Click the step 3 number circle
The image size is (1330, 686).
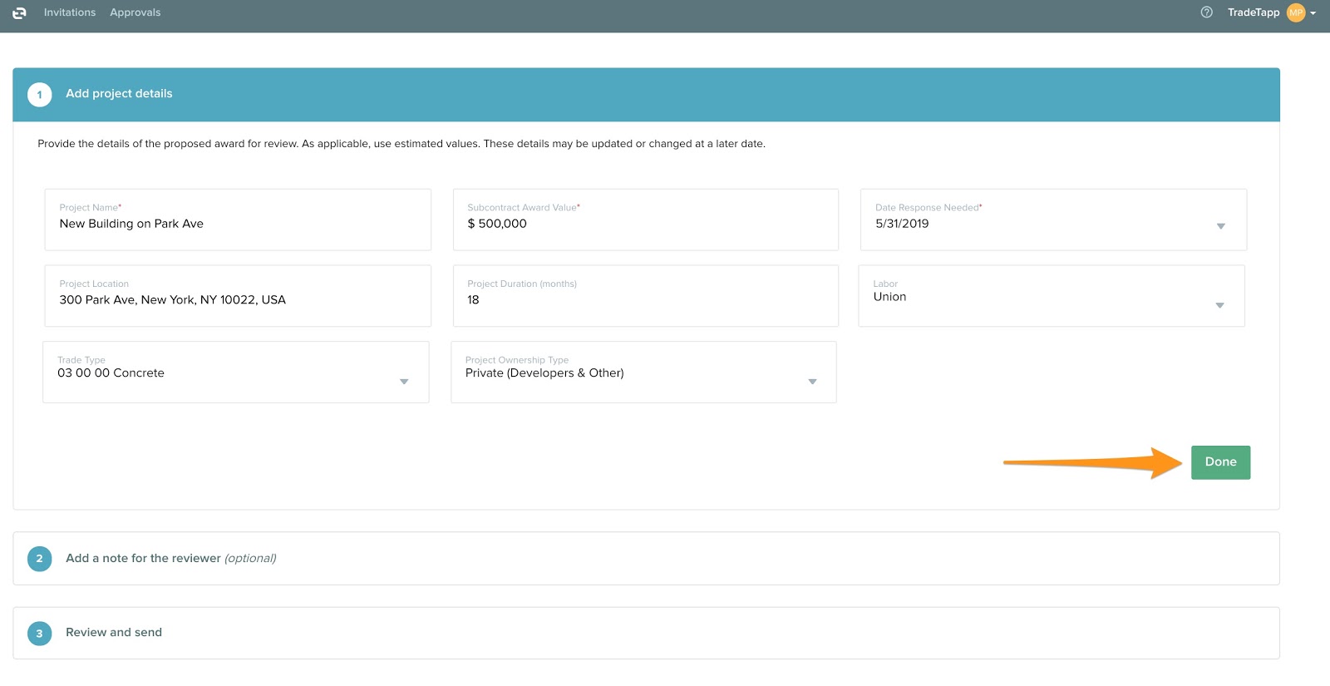tap(39, 634)
